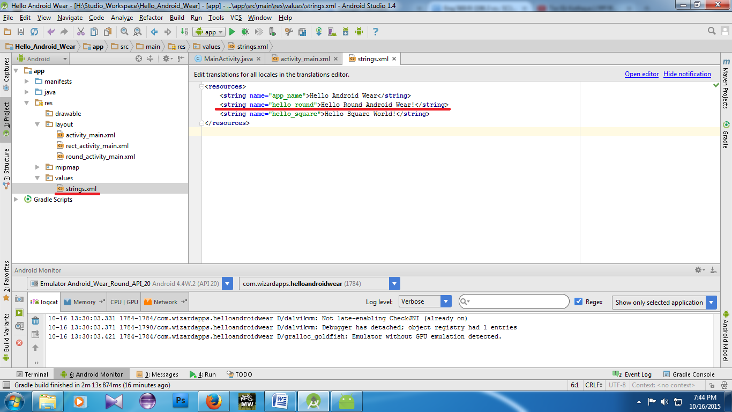Screen dimensions: 732x412
Task: Open Photoshop from Windows taskbar
Action: (x=181, y=401)
